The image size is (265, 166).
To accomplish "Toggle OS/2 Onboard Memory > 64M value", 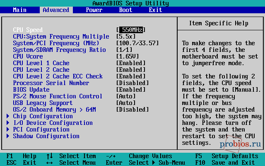I will tap(132, 110).
